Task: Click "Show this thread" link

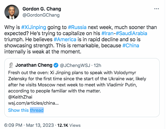Action: click(x=26, y=110)
